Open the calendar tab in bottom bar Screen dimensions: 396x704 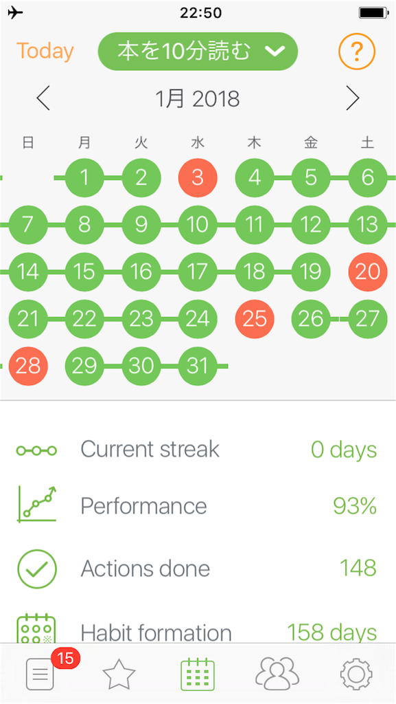click(198, 674)
